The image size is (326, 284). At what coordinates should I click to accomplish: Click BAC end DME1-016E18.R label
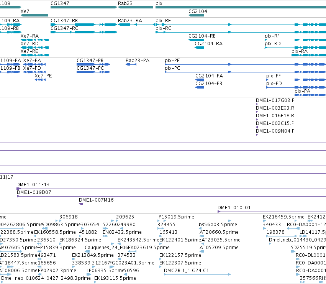[x=275, y=116]
